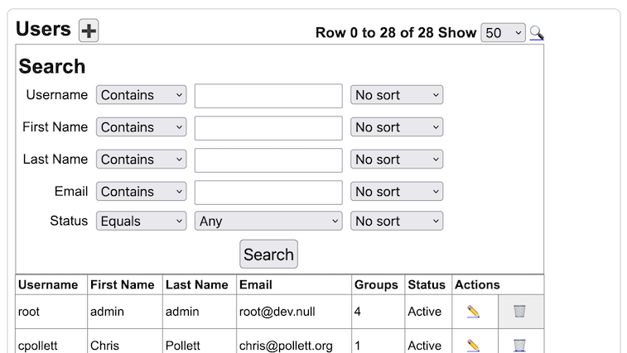Click the Users page heading
This screenshot has height=353, width=627.
[x=43, y=29]
